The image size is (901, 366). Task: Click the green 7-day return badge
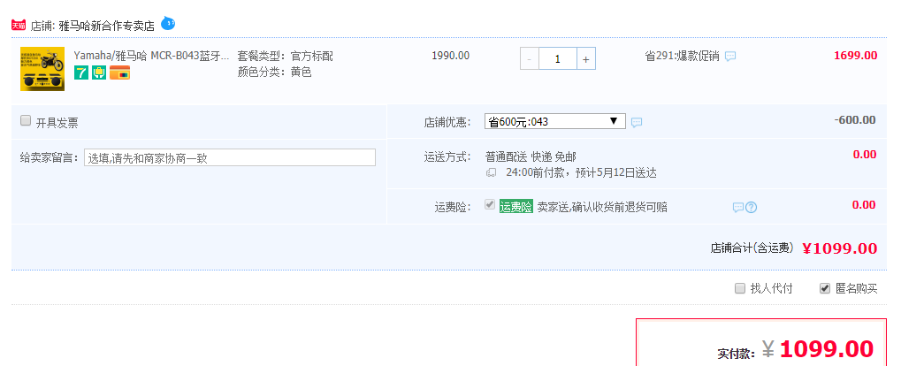tap(81, 72)
